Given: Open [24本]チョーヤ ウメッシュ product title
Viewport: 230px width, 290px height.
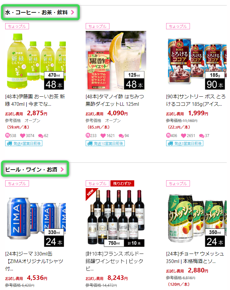Looking at the screenshot, I should pyautogui.click(x=195, y=257).
